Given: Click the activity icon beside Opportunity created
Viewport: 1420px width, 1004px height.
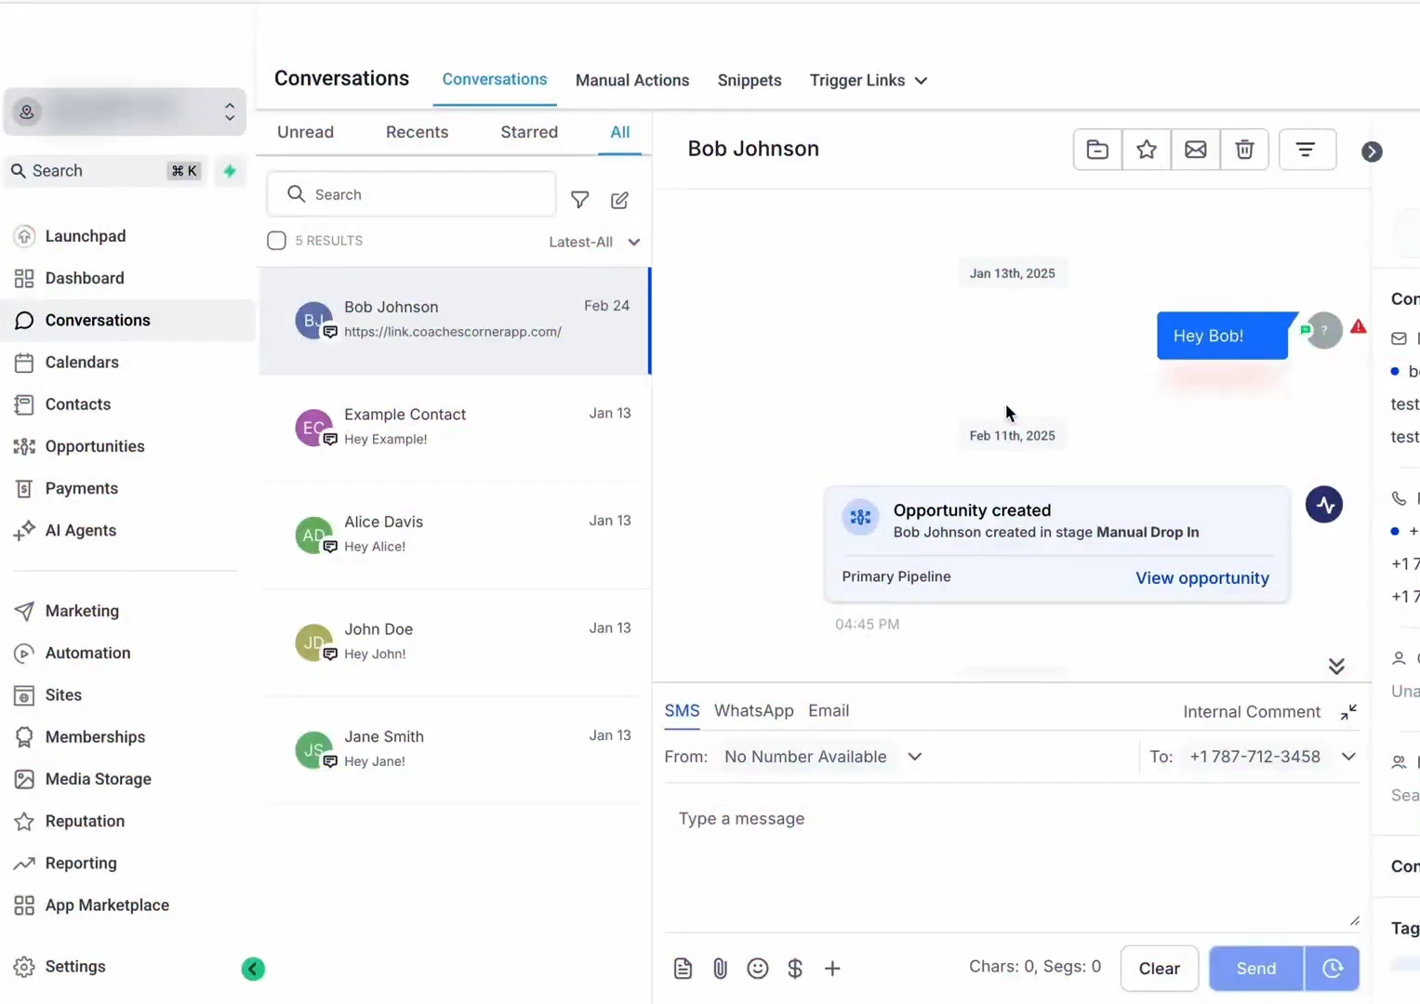Looking at the screenshot, I should [x=1323, y=505].
